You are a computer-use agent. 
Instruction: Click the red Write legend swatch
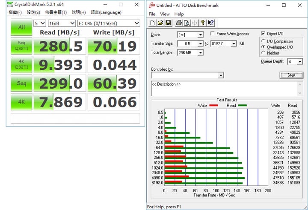click(213, 105)
